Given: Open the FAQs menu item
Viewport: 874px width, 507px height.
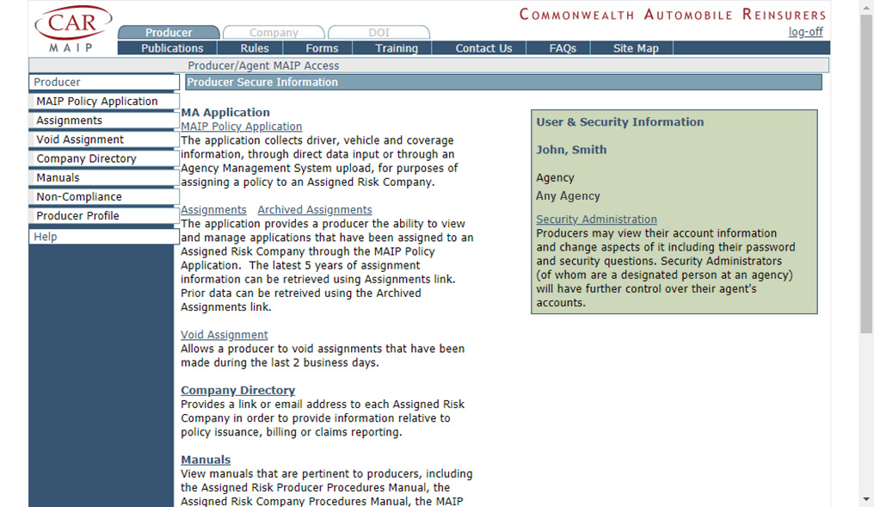Looking at the screenshot, I should click(563, 48).
